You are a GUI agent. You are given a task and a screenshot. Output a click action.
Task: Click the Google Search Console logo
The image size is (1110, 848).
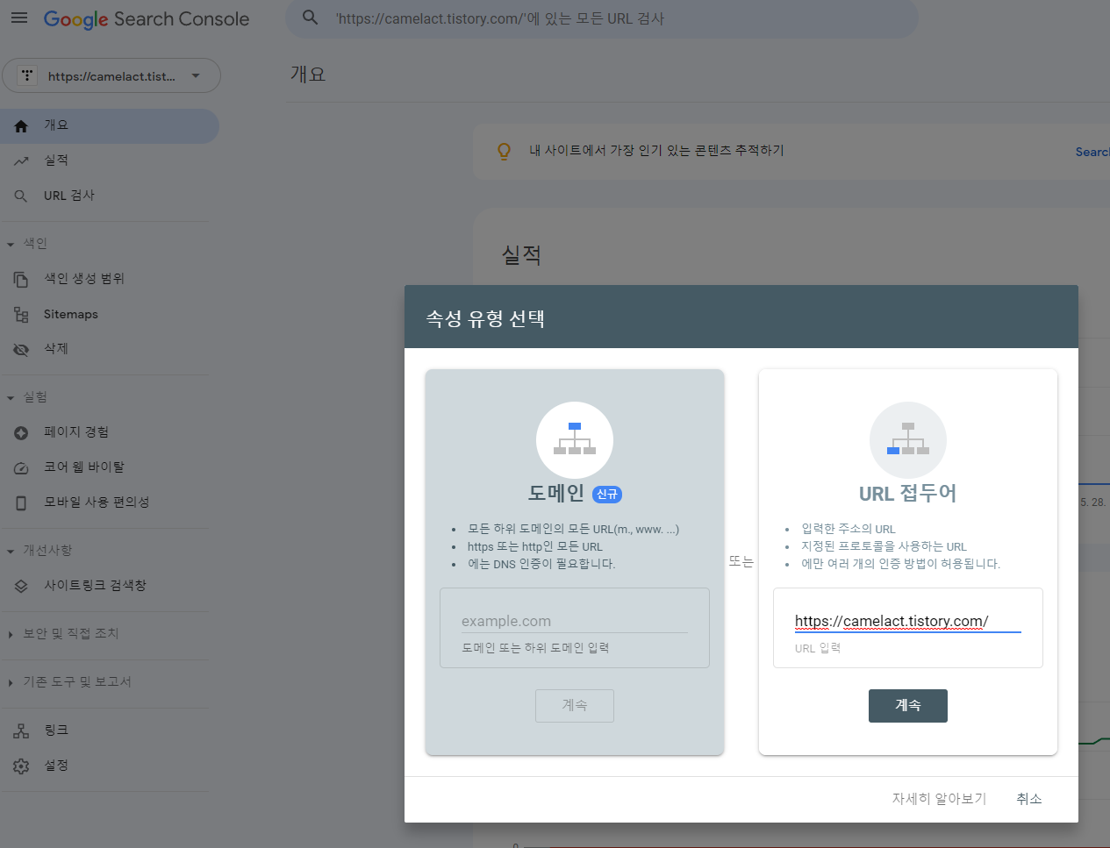click(147, 19)
